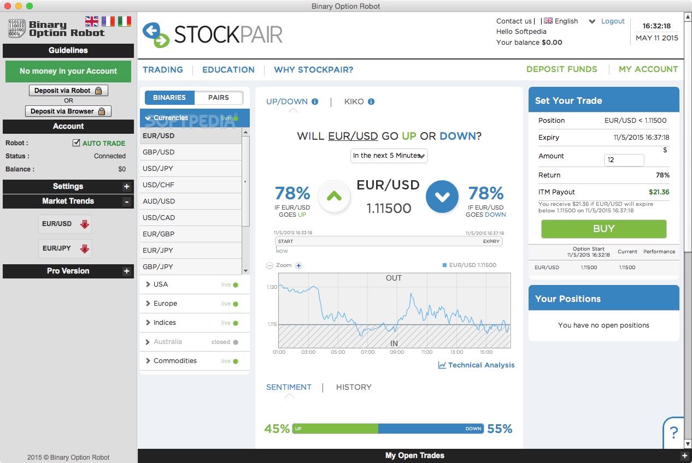The image size is (692, 463).
Task: Toggle the AUTO TRADE checkbox
Action: (77, 143)
